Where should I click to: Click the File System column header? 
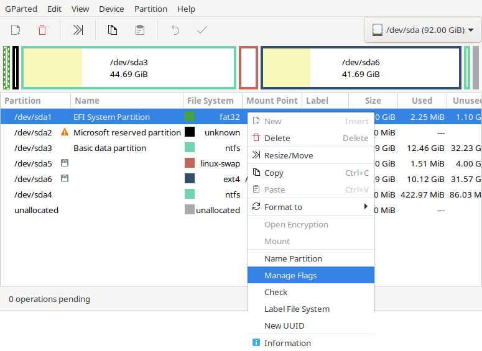pos(210,101)
